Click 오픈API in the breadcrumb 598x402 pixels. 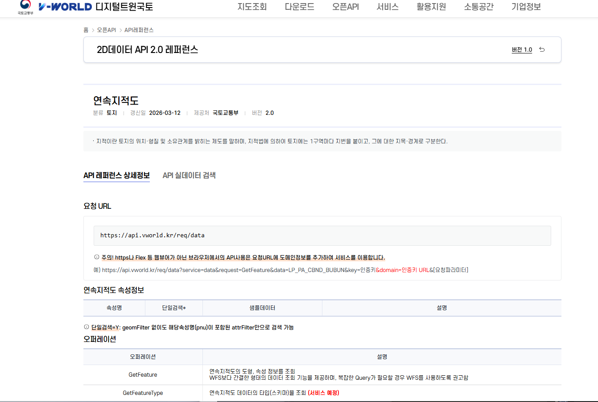(106, 30)
